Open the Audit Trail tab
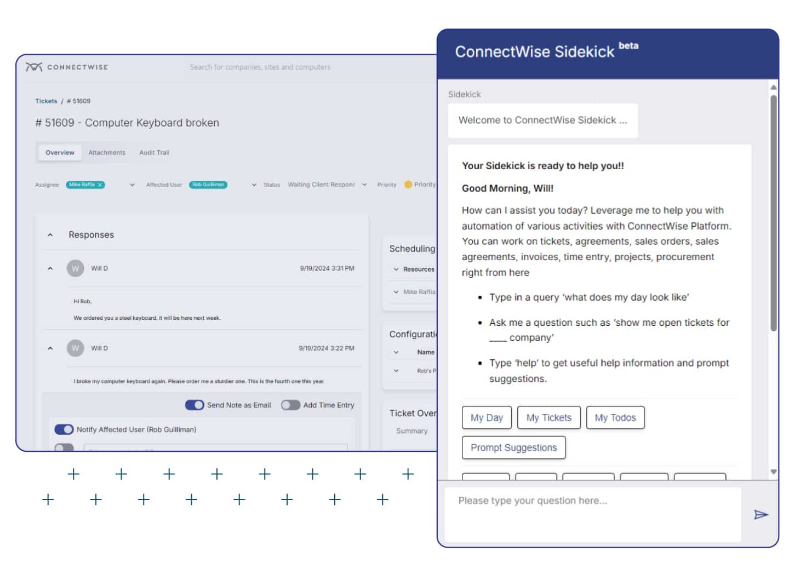Screen dimensions: 789x563 point(154,153)
